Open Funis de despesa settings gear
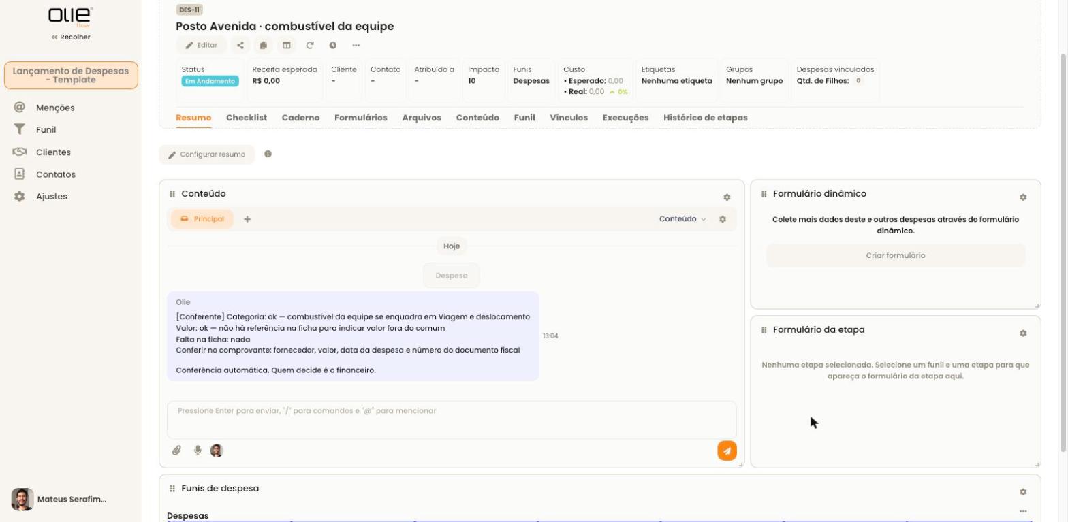1068x522 pixels. [x=1023, y=492]
